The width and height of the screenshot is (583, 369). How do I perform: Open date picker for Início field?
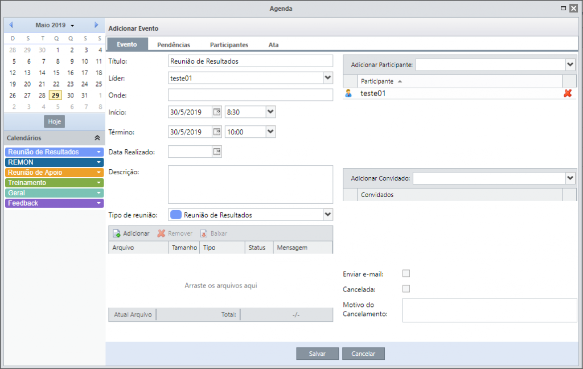click(217, 112)
